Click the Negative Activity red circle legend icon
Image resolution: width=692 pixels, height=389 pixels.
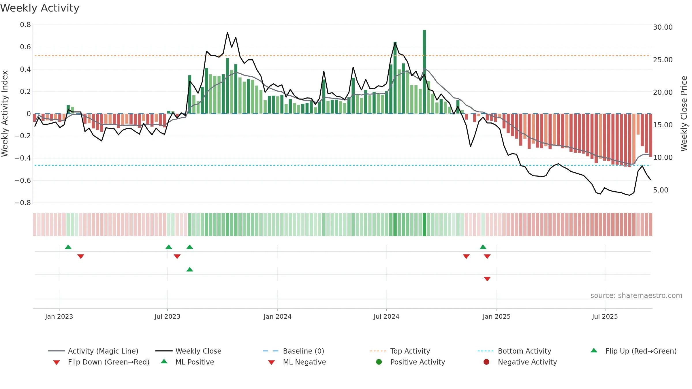pyautogui.click(x=486, y=362)
